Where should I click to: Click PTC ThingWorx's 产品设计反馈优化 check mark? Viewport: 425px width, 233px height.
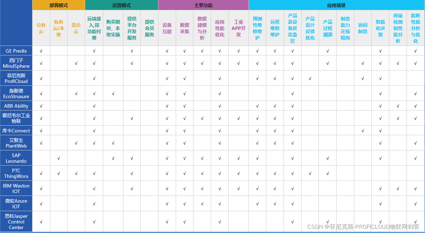click(310, 174)
